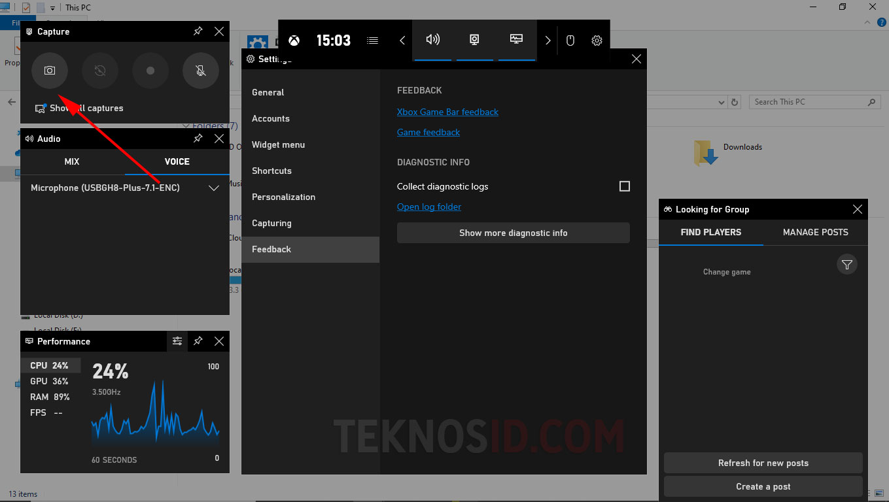Image resolution: width=889 pixels, height=502 pixels.
Task: Select Feedback settings section
Action: (310, 249)
